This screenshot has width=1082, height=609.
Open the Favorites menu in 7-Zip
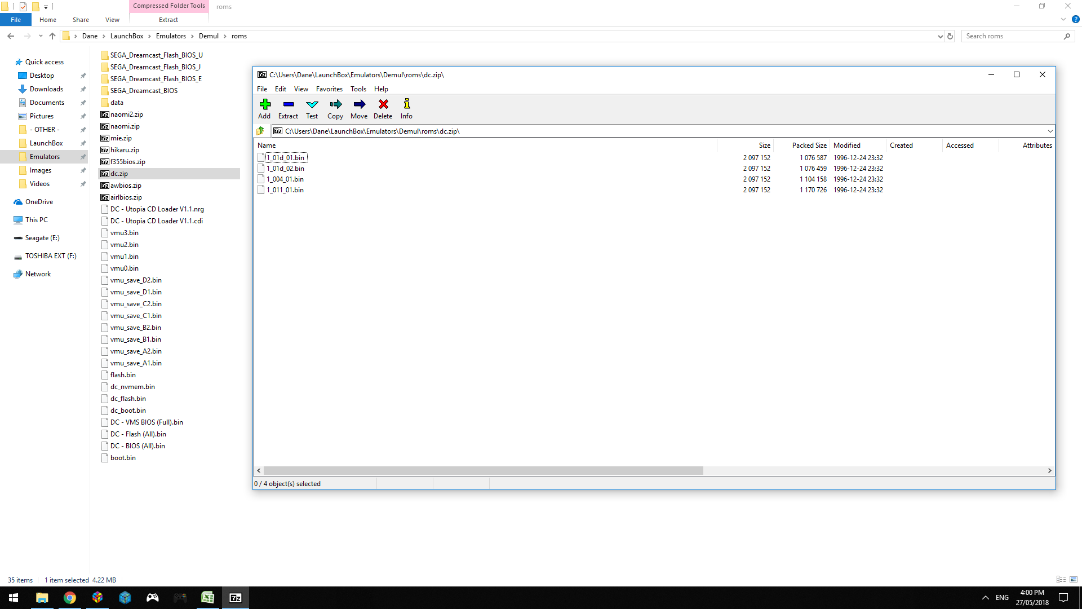pyautogui.click(x=329, y=89)
